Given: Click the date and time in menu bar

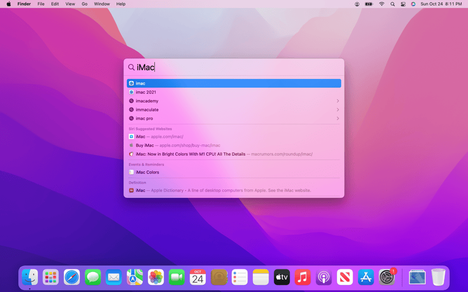Looking at the screenshot, I should (x=441, y=4).
